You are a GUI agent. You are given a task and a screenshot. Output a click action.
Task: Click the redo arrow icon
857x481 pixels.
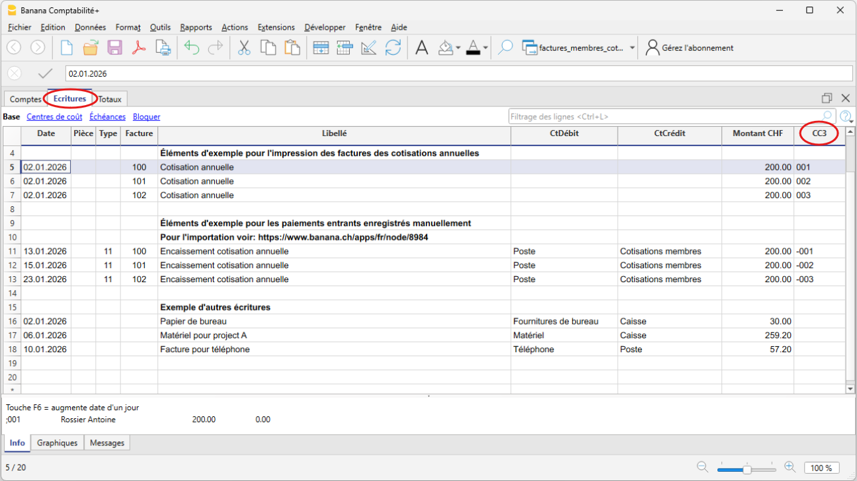coord(216,48)
